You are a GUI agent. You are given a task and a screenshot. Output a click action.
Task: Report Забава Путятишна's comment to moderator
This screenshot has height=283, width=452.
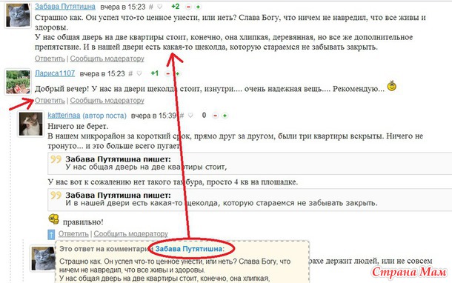coord(107,59)
